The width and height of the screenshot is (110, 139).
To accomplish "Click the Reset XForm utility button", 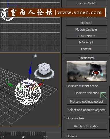I will coord(86,36).
